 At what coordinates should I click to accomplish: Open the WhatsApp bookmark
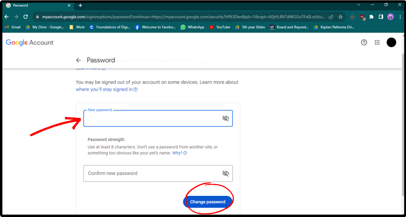[x=193, y=27]
